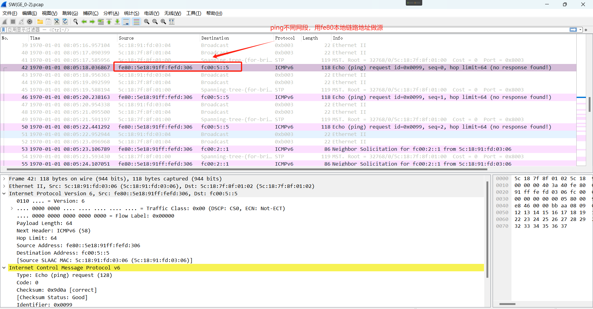Toggle packet list colorization
The height and width of the screenshot is (309, 593).
pos(136,22)
